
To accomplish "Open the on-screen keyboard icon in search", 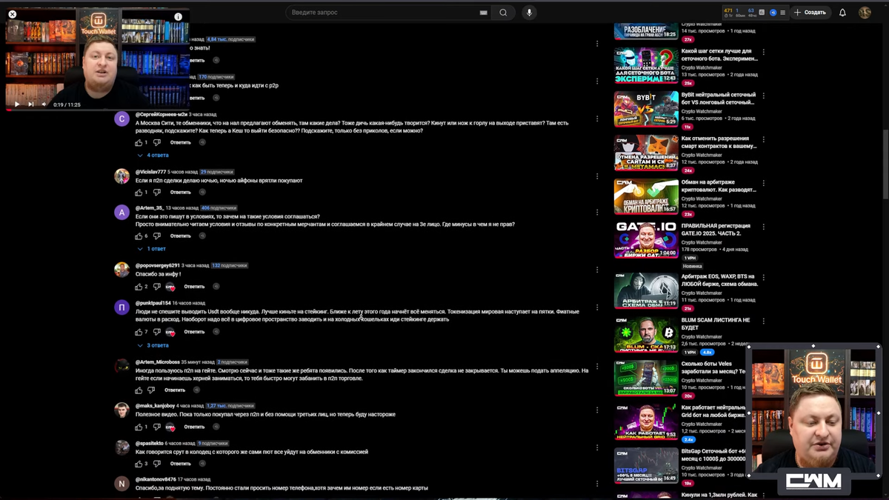I will pos(483,13).
